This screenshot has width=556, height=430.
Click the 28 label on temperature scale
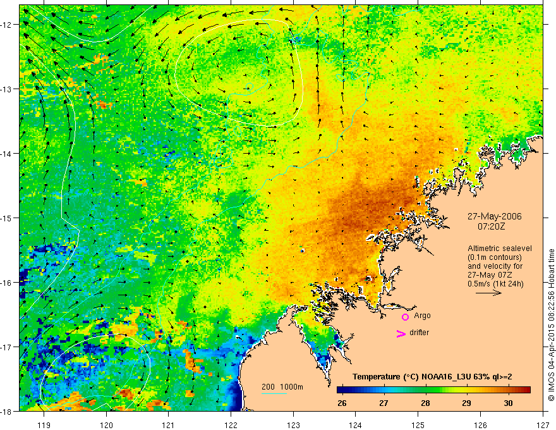(x=425, y=403)
